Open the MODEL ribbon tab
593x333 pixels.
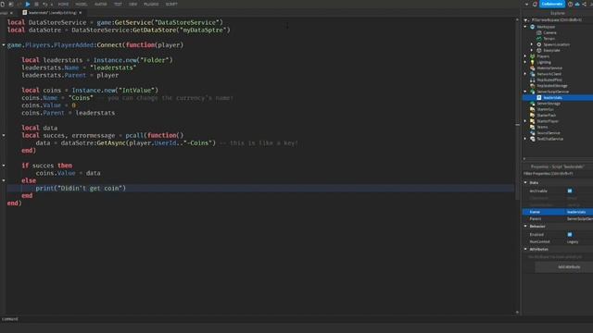click(x=82, y=4)
